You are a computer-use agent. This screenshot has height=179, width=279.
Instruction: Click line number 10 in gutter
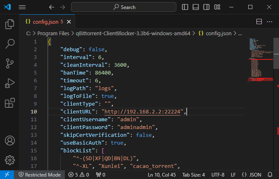coord(34,112)
